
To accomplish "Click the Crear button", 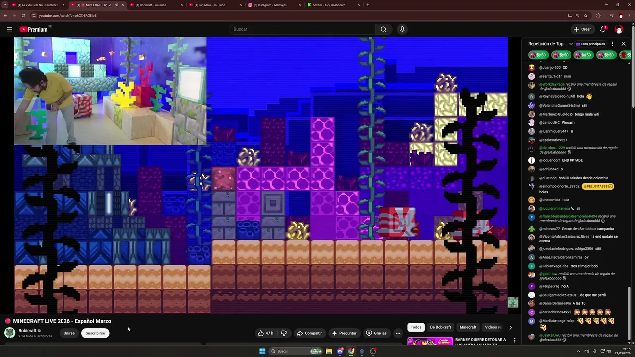I will pos(582,29).
